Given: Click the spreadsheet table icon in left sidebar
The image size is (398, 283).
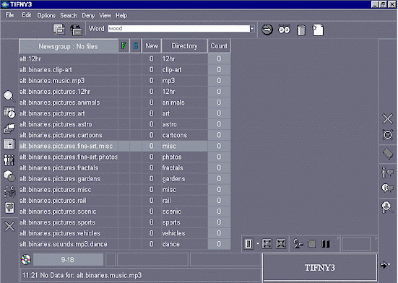Looking at the screenshot, I should pos(9,144).
